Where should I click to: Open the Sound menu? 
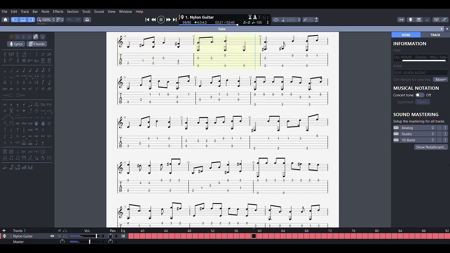point(99,12)
